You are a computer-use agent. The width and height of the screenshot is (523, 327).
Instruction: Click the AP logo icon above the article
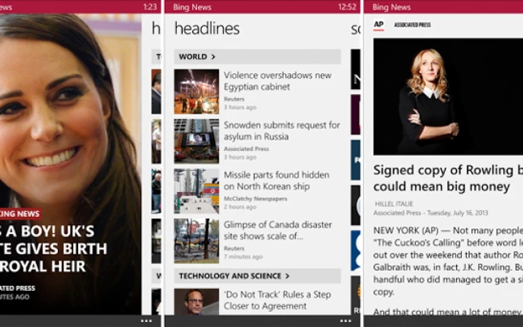[x=379, y=25]
